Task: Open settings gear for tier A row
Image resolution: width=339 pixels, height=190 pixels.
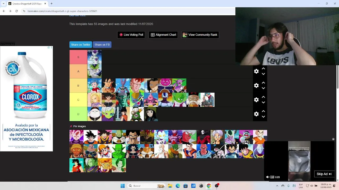Action: [x=256, y=71]
